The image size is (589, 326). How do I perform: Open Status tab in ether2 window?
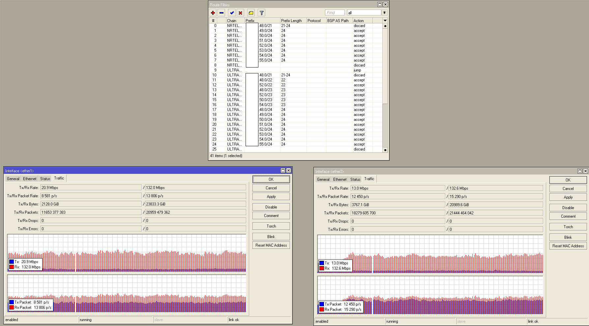tap(355, 179)
